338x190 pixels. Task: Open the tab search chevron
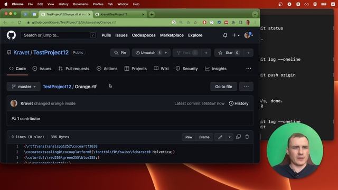(x=255, y=14)
